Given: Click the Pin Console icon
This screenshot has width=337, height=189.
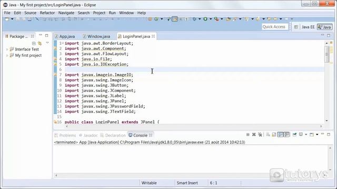Looking at the screenshot, I should (295, 134).
